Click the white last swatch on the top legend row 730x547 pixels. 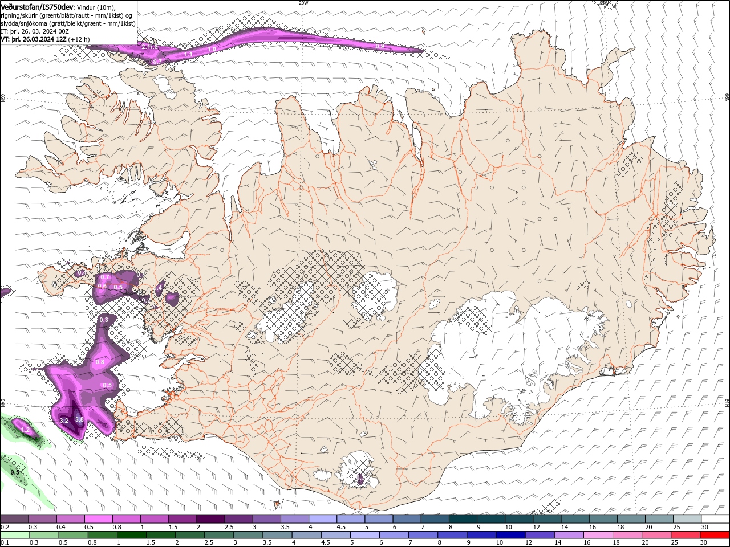[715, 519]
